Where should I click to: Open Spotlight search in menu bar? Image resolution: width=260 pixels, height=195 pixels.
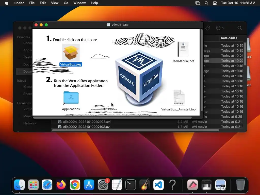[x=206, y=3]
